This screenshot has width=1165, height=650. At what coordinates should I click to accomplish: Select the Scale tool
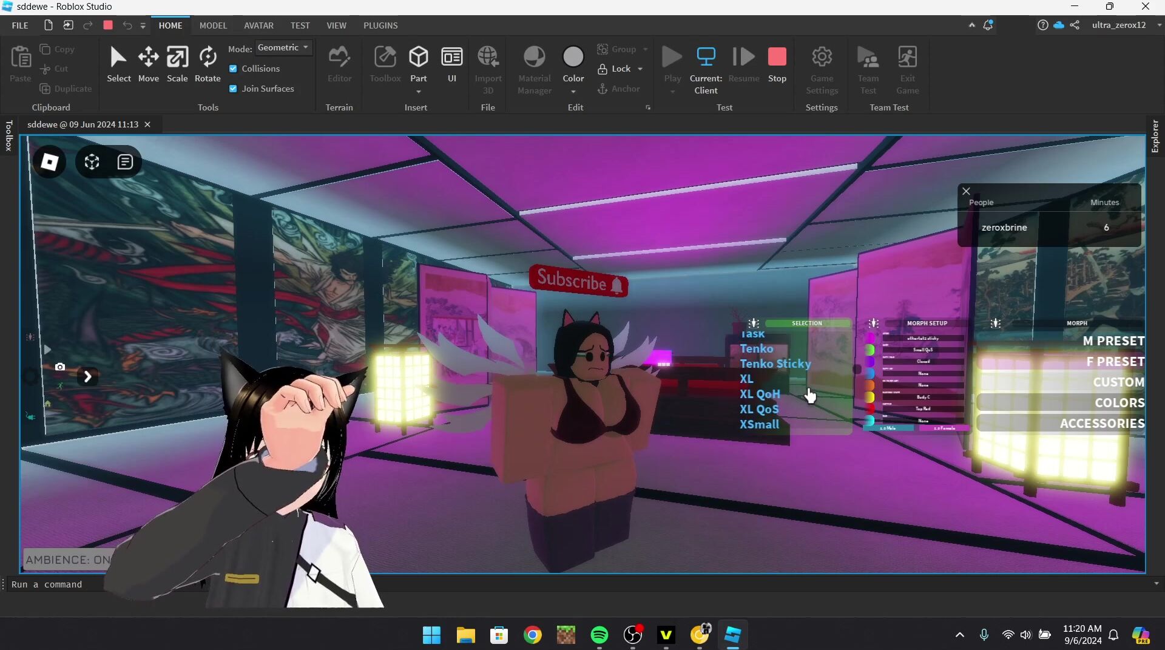pos(177,64)
